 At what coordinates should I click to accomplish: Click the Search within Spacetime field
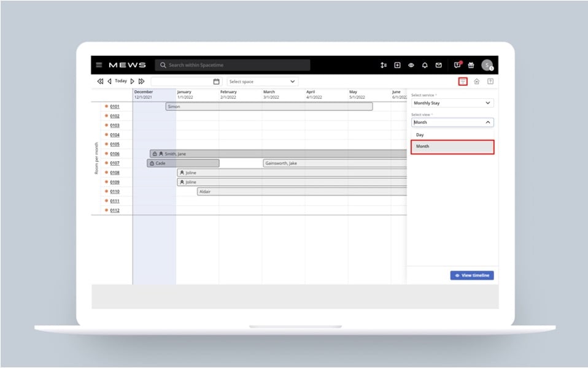(233, 65)
